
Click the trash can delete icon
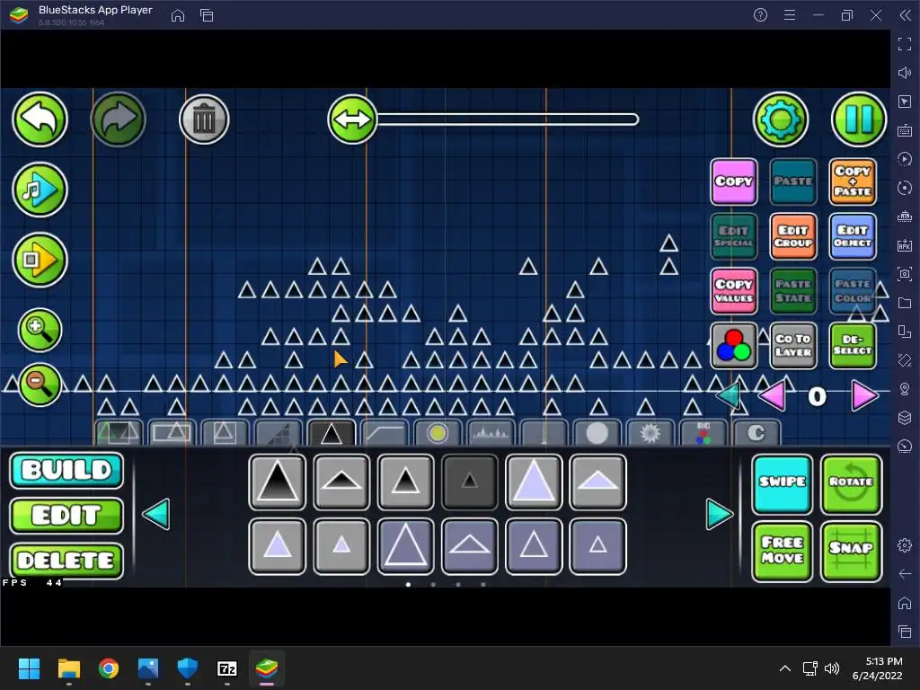[204, 119]
